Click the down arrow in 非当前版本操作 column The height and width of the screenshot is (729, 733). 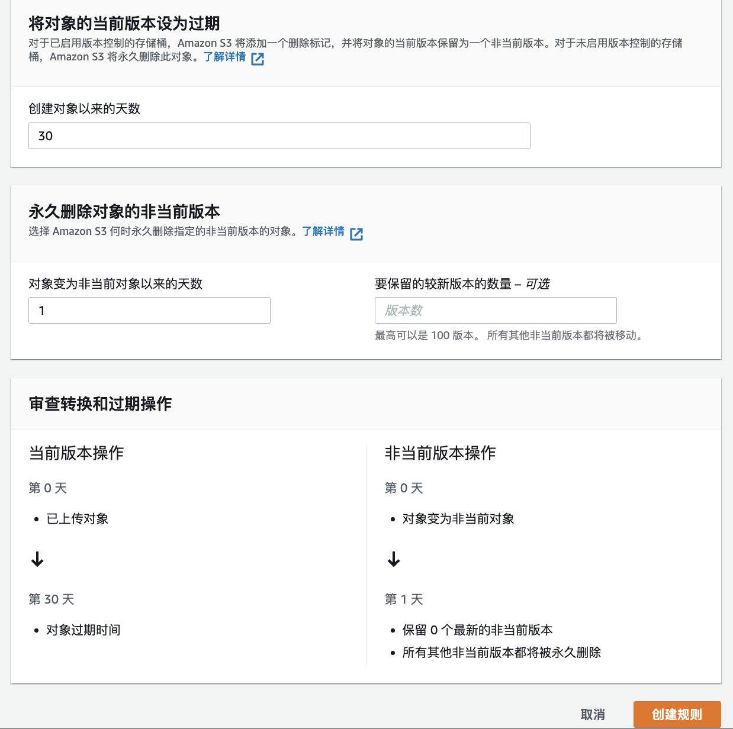[x=394, y=559]
